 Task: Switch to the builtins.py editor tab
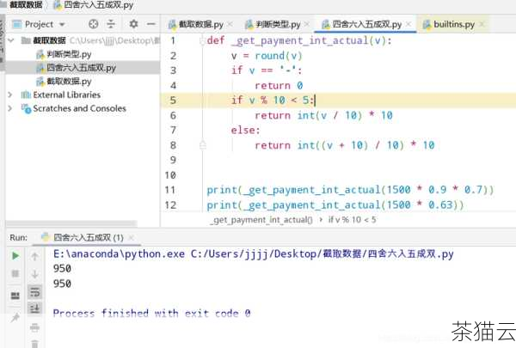pyautogui.click(x=449, y=24)
